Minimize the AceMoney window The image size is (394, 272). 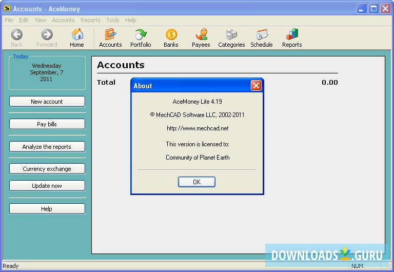362,9
